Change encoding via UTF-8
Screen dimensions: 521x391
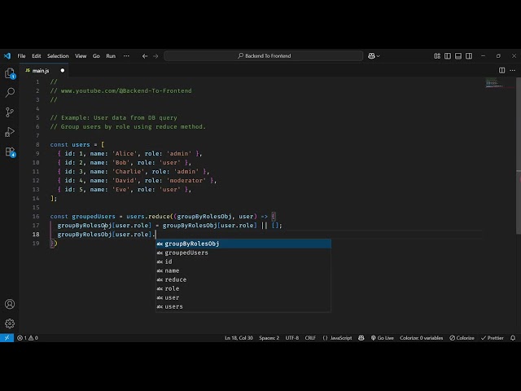pos(292,338)
